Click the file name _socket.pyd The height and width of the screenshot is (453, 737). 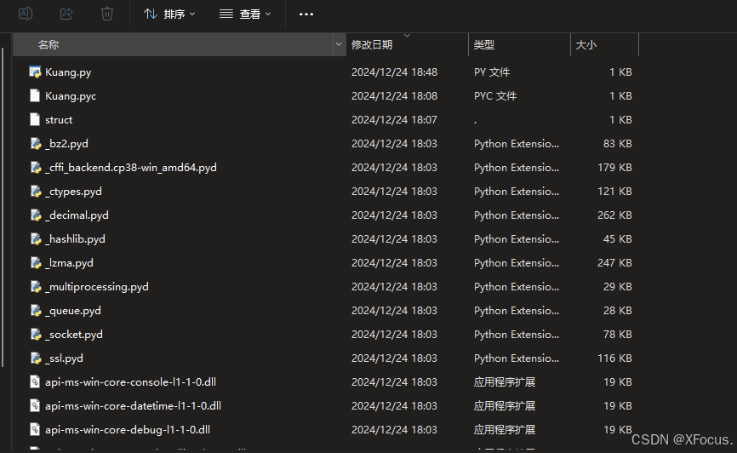[x=74, y=335]
